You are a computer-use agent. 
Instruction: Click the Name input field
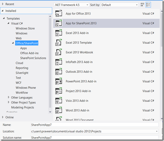[x=95, y=125]
